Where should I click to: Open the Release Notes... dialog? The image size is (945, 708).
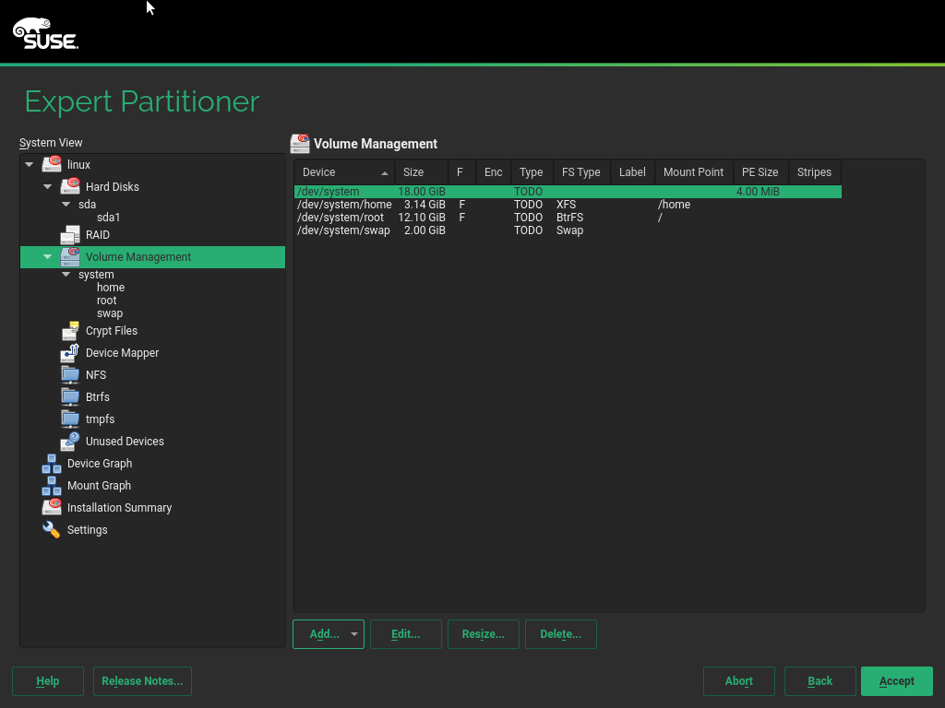[142, 681]
